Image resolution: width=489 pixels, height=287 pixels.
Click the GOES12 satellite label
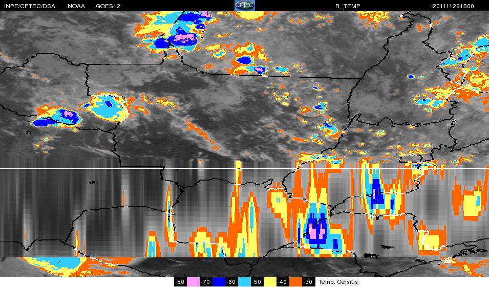tap(108, 6)
